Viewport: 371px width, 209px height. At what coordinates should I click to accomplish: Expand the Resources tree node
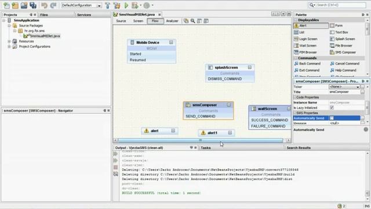coord(9,41)
